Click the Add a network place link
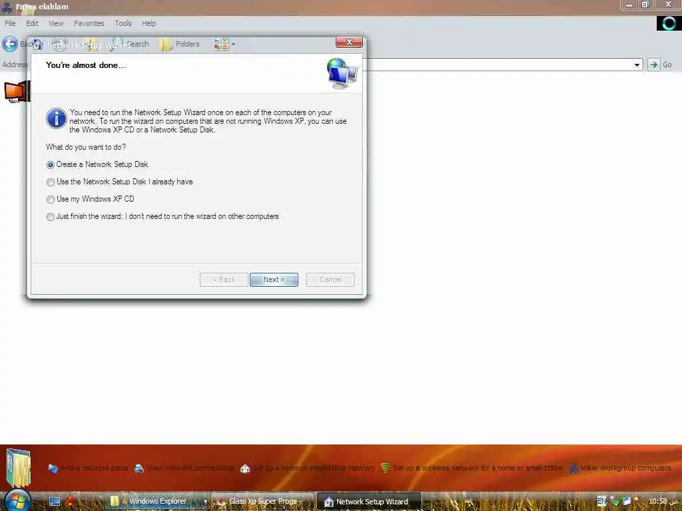This screenshot has height=511, width=682. pyautogui.click(x=94, y=468)
